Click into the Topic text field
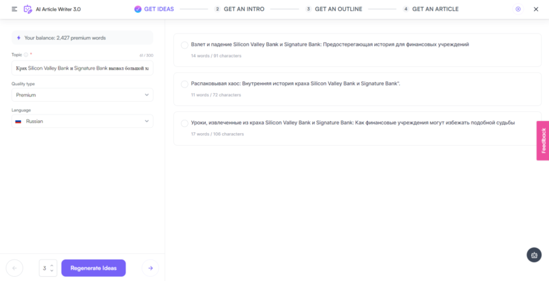 [x=82, y=69]
